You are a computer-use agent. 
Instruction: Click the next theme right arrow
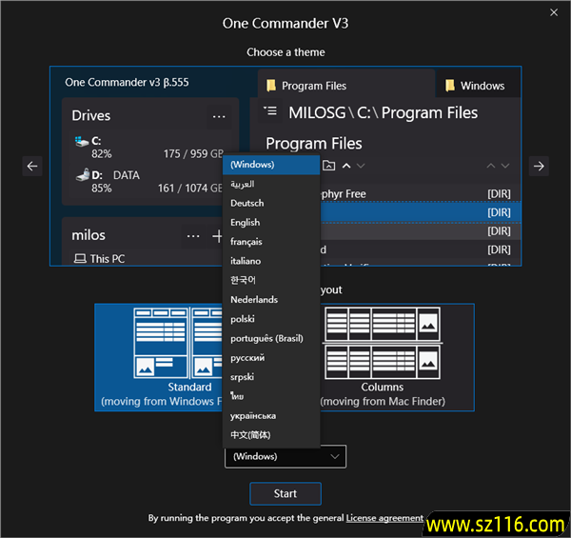[539, 166]
